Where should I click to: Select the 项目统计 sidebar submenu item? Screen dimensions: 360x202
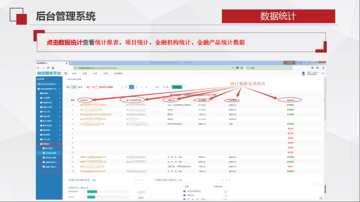(x=50, y=158)
